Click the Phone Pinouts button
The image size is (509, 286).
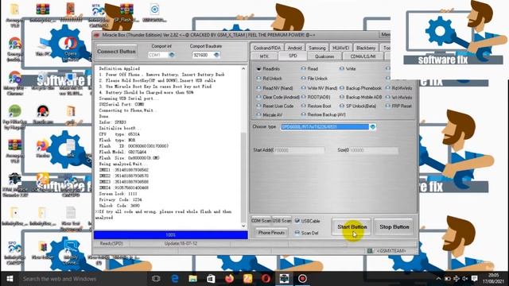[271, 233]
